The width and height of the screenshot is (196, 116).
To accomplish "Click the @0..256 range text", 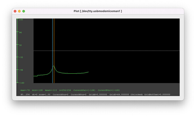I will tap(25, 95).
